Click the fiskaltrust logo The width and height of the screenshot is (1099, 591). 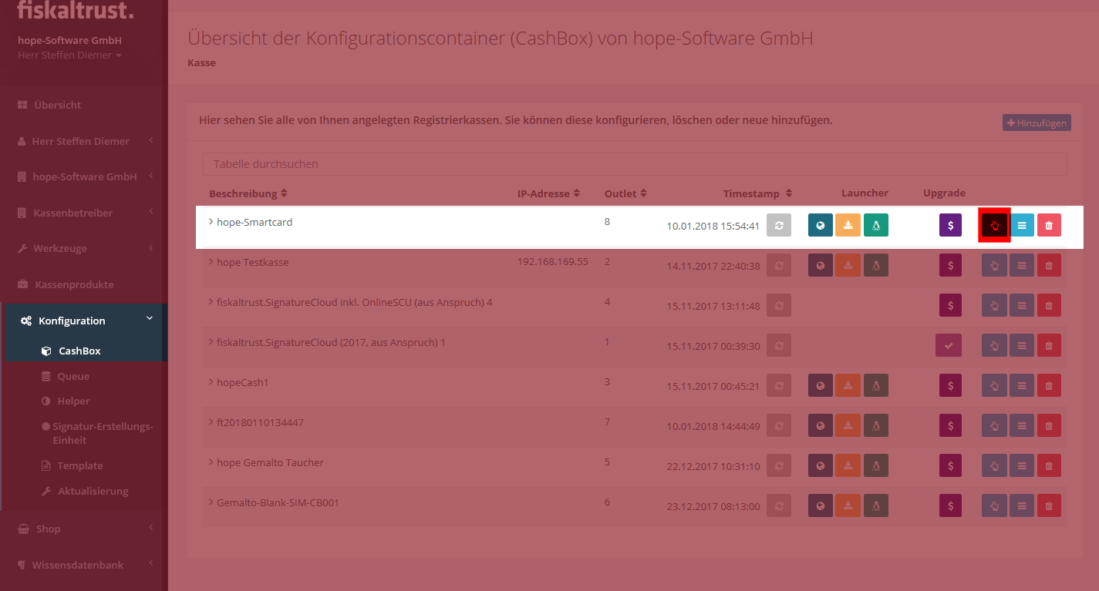(x=76, y=10)
